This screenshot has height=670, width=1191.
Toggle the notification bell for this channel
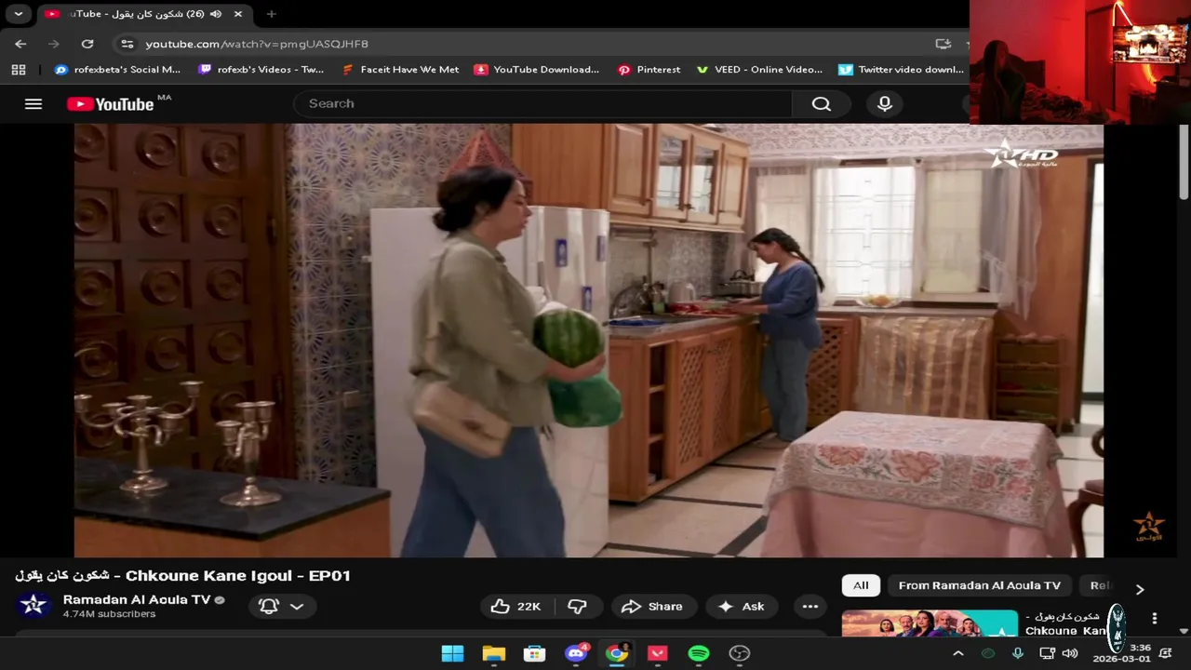[269, 606]
